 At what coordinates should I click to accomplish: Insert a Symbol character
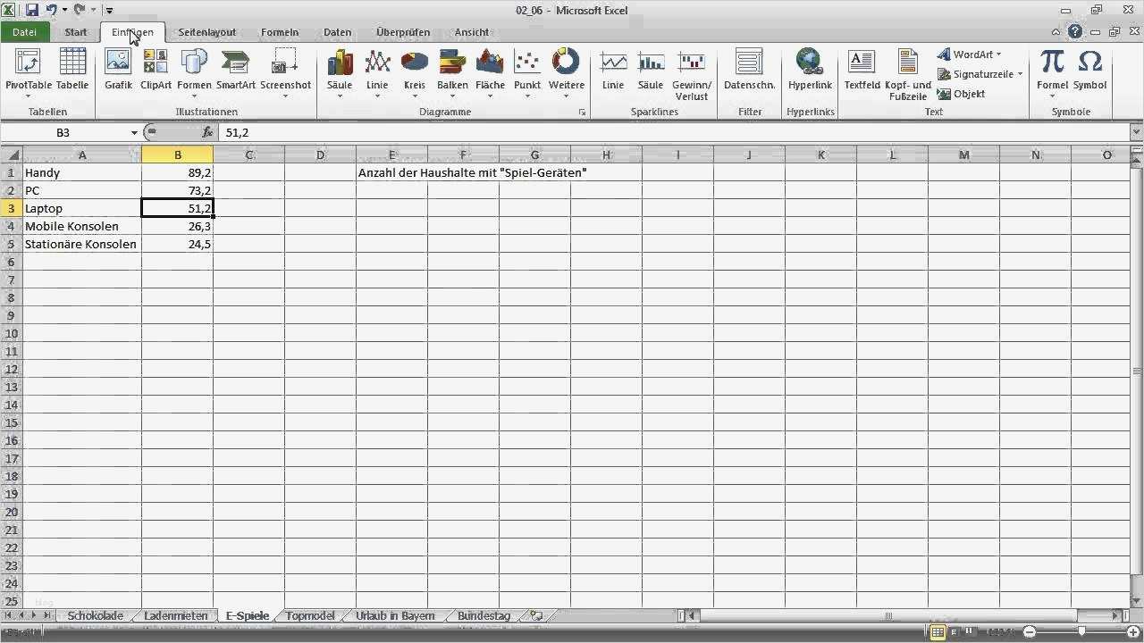[x=1089, y=71]
